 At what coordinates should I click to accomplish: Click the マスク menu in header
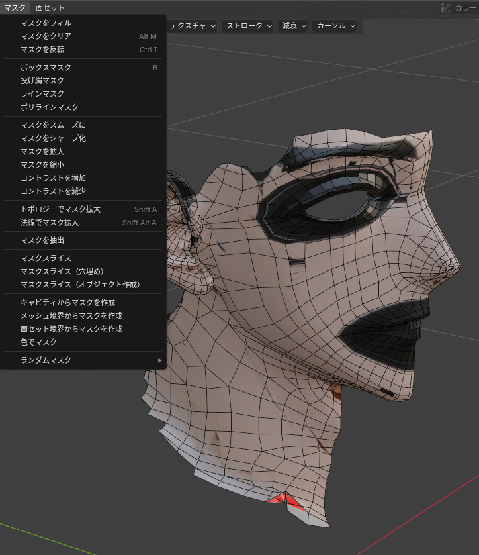coord(15,8)
